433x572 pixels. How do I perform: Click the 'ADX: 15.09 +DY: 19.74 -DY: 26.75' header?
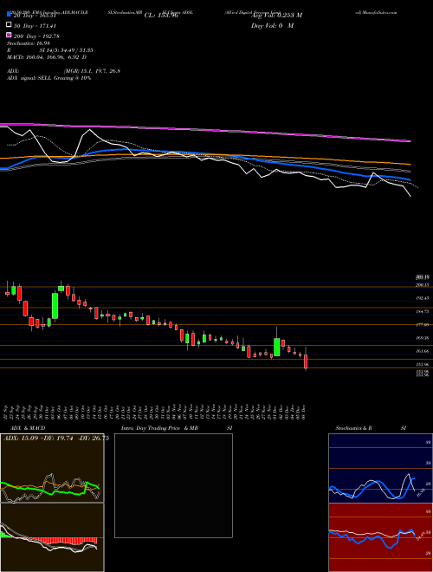pos(56,439)
